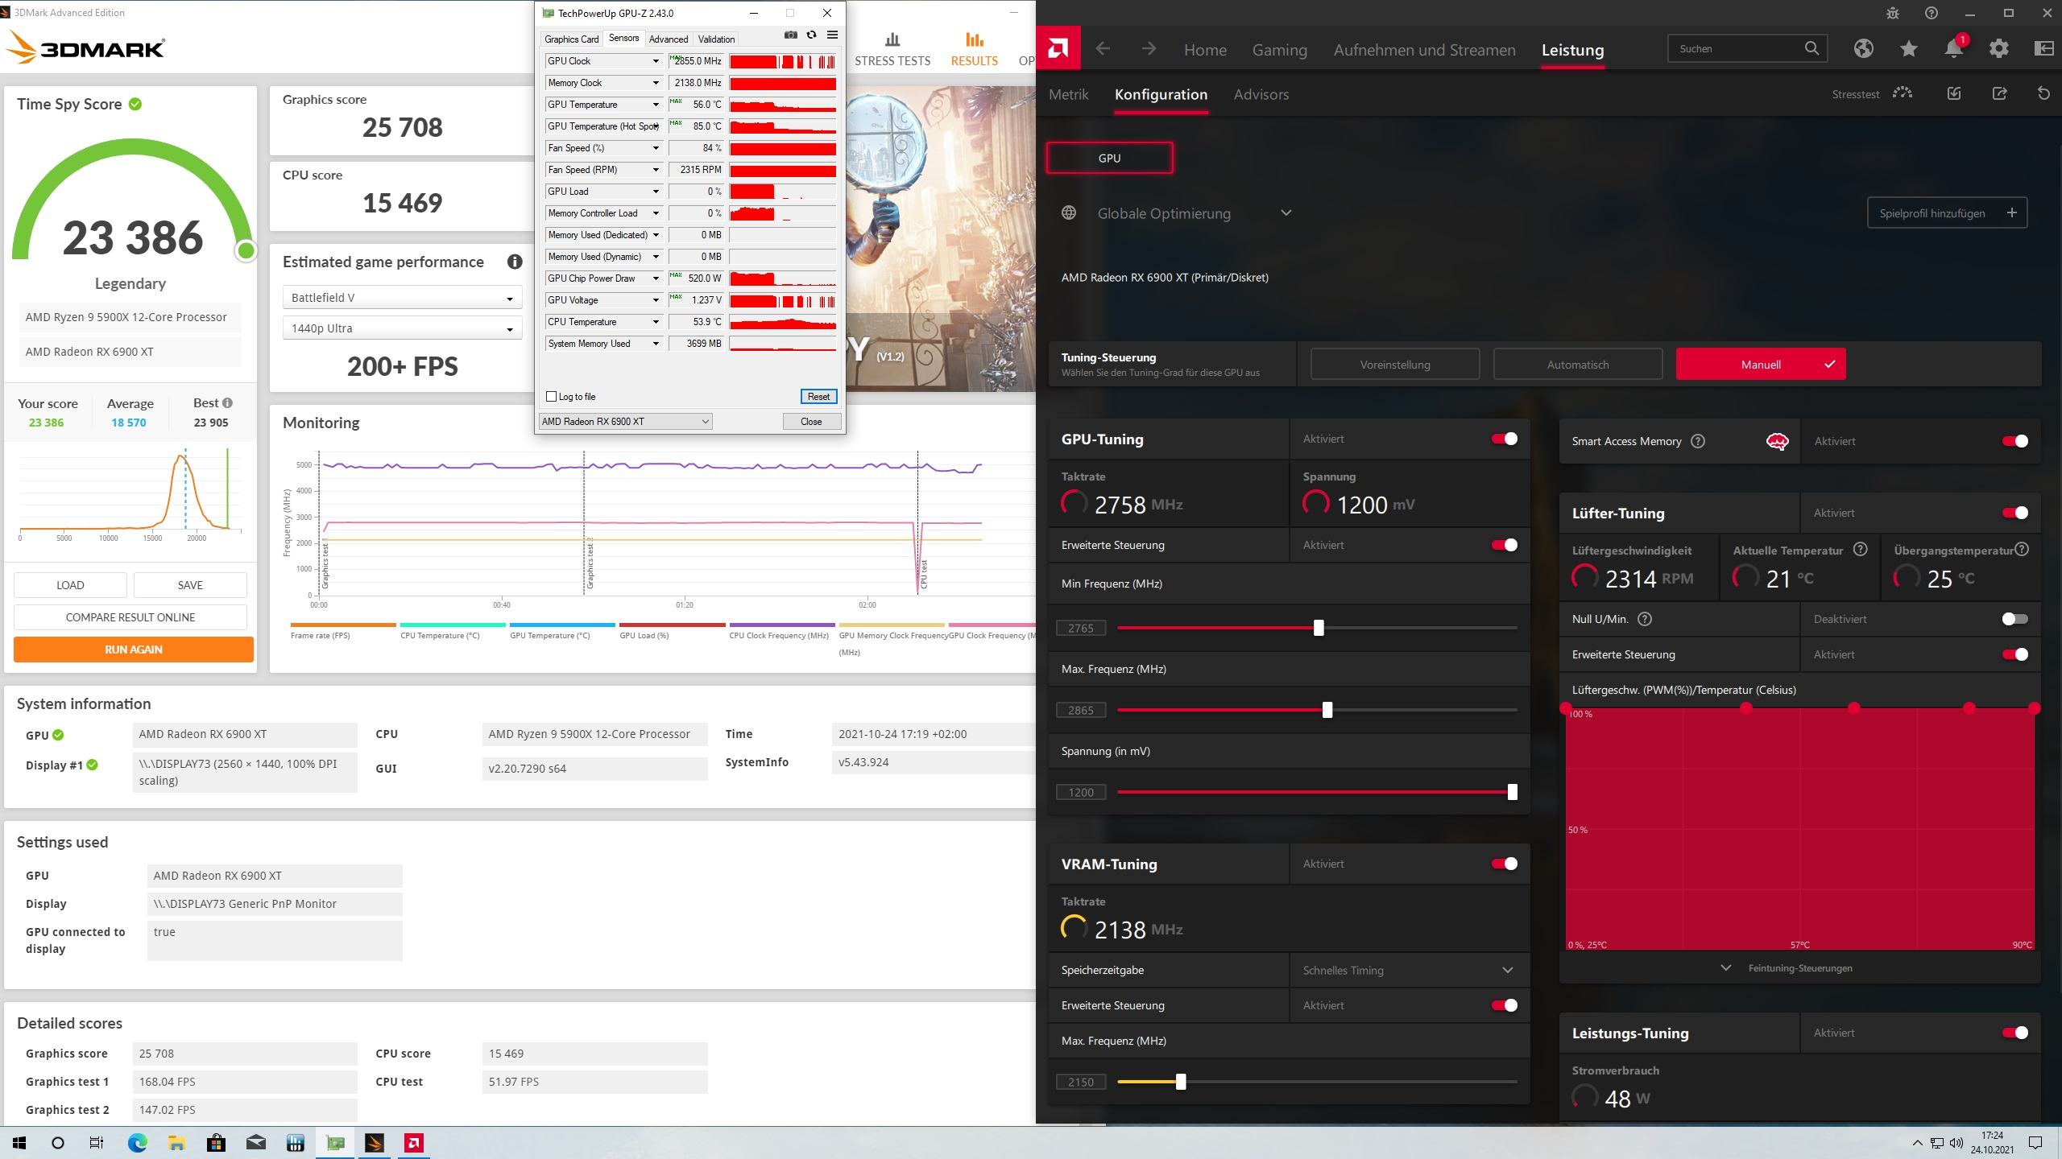Open the GPU-Z hamburger menu
This screenshot has height=1159, width=2062.
click(x=832, y=35)
